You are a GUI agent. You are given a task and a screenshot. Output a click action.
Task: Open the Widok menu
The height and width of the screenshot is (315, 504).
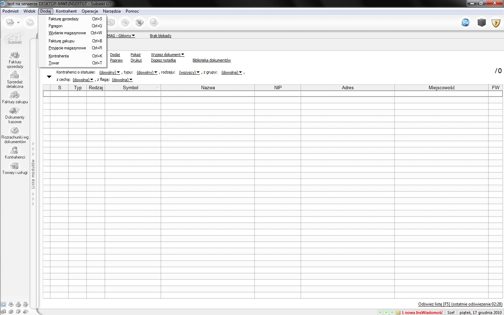click(x=29, y=11)
